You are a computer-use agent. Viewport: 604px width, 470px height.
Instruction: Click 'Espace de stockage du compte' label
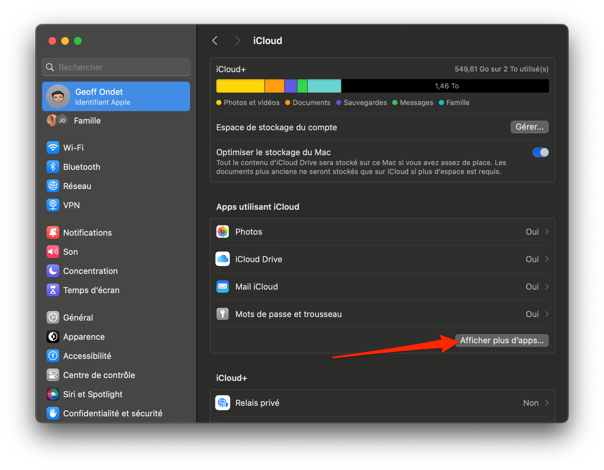pos(276,127)
